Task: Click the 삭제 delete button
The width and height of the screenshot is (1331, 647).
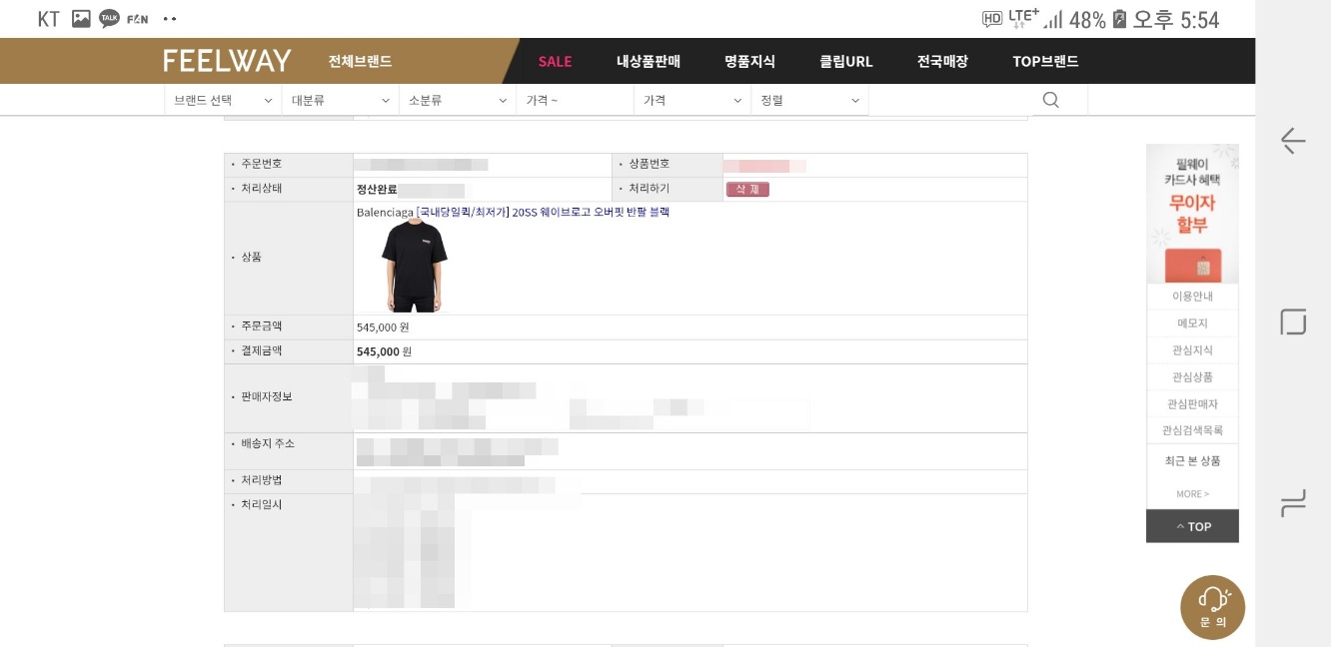Action: click(x=747, y=189)
